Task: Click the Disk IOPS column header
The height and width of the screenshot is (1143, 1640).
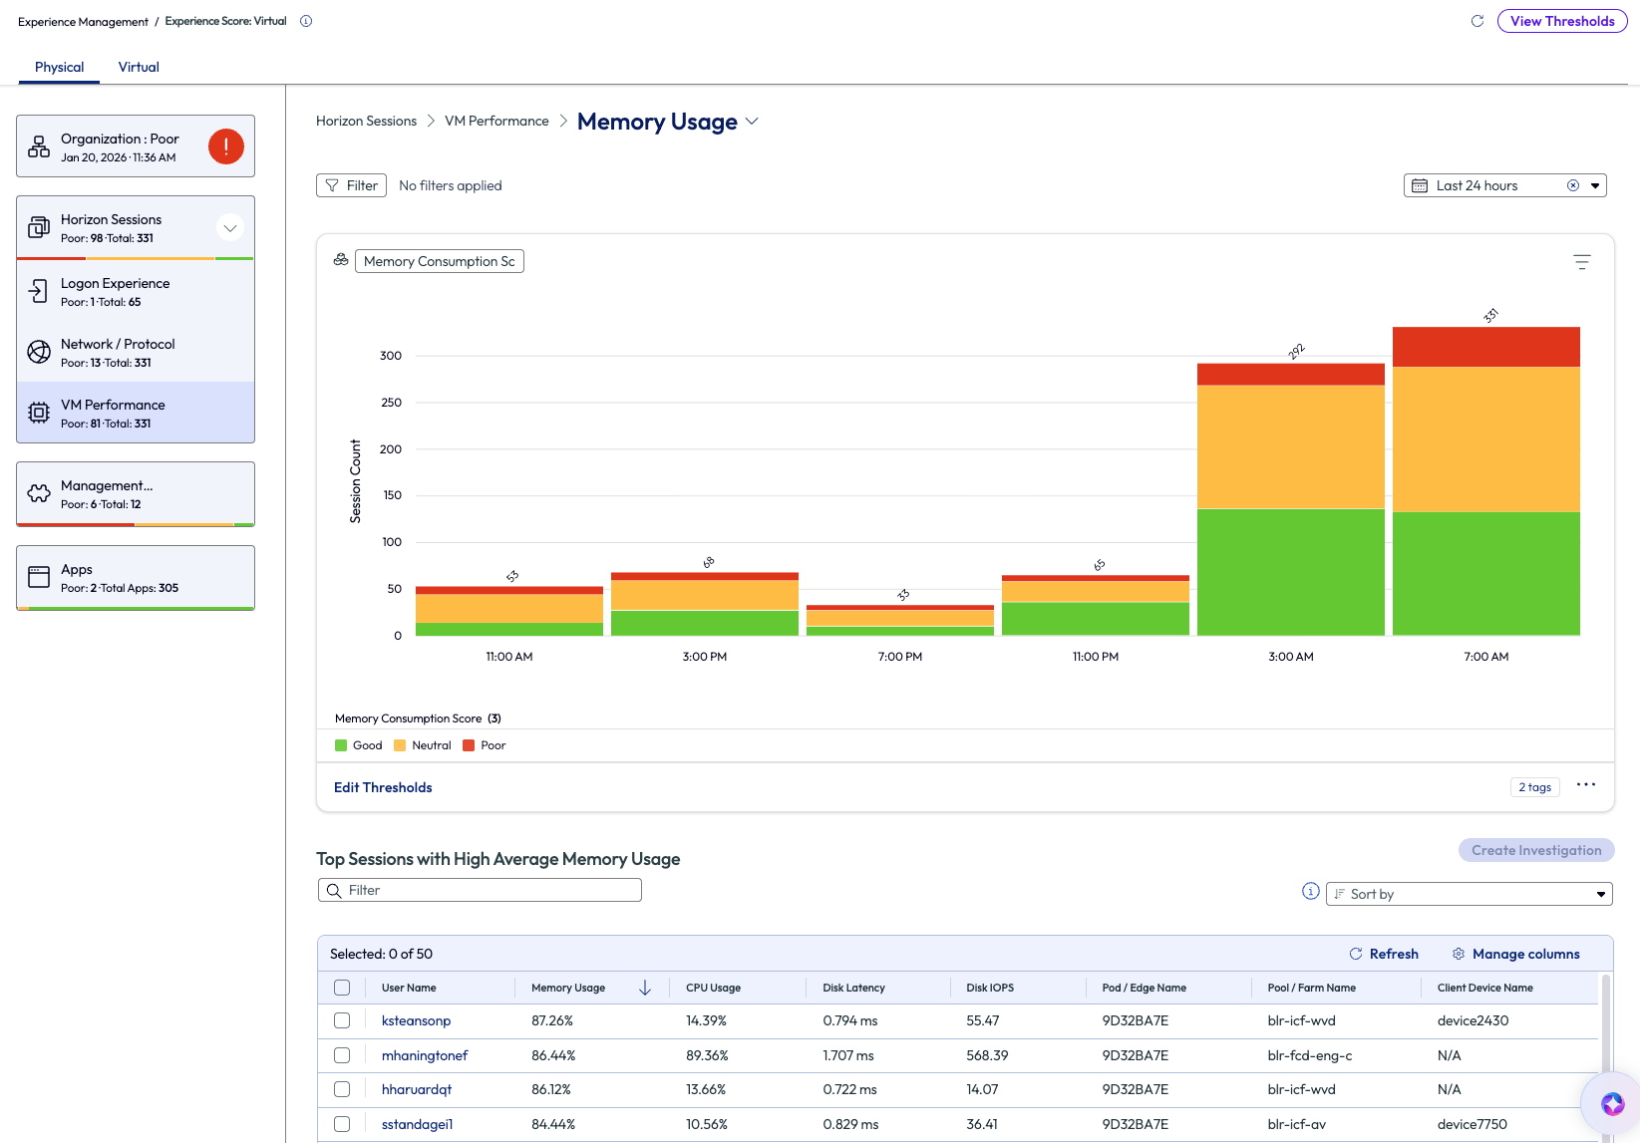Action: (x=990, y=988)
